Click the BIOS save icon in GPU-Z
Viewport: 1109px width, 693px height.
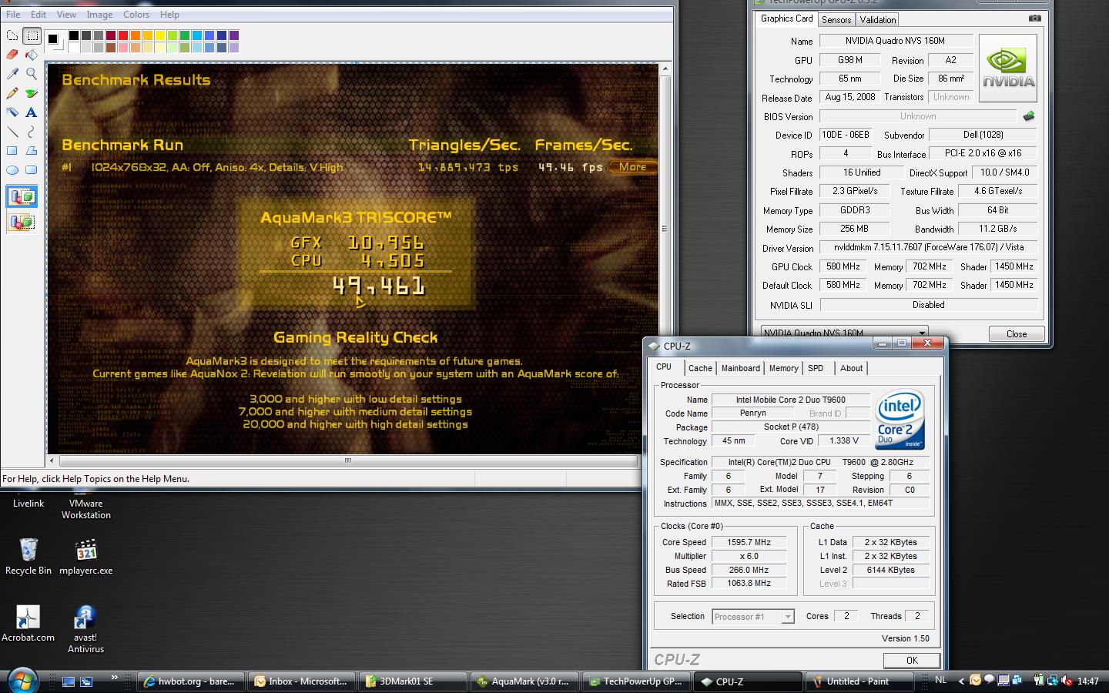(x=1029, y=116)
